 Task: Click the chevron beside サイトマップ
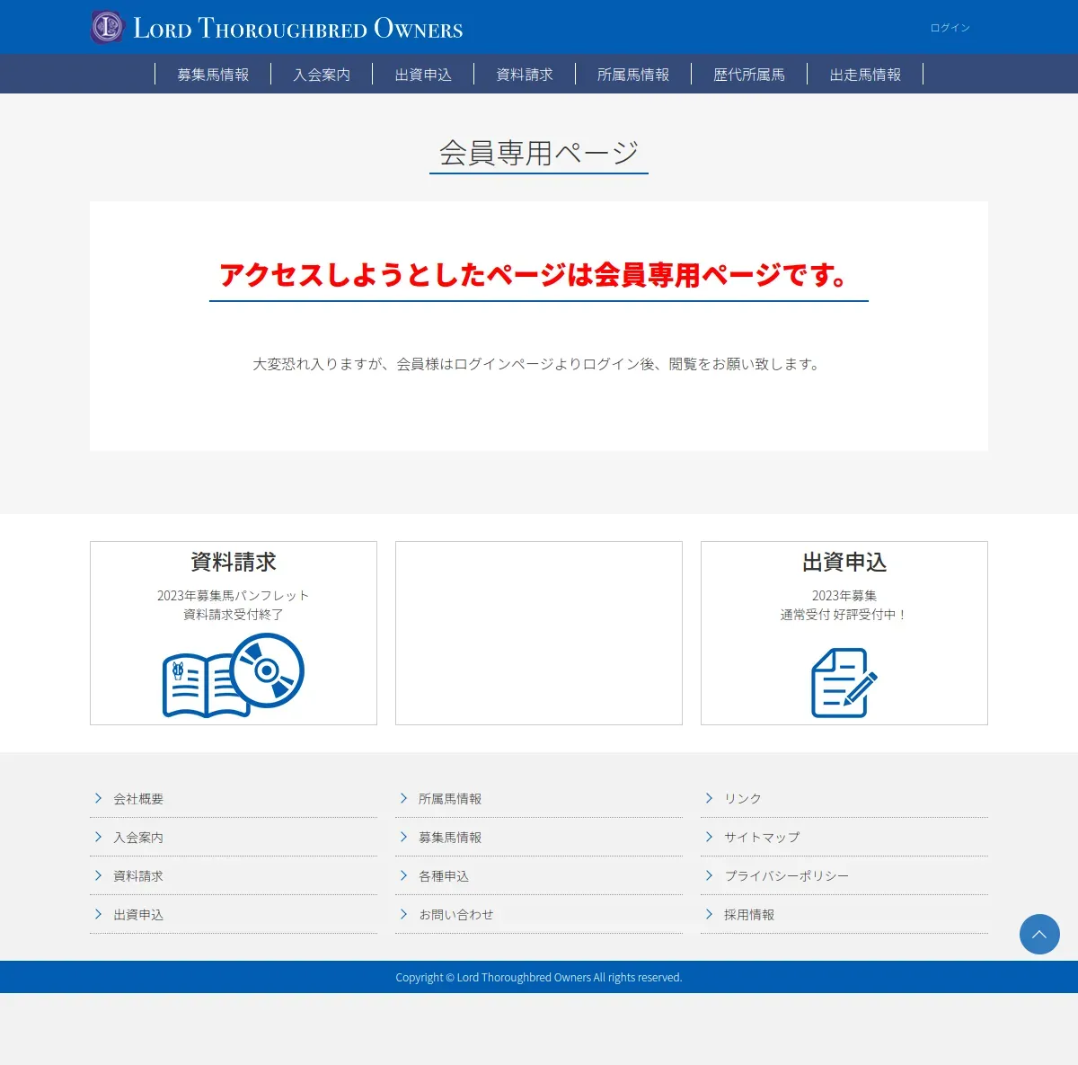(x=709, y=837)
